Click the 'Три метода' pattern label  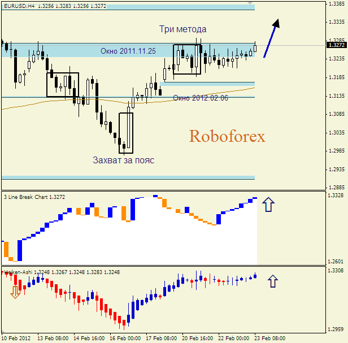tap(182, 29)
